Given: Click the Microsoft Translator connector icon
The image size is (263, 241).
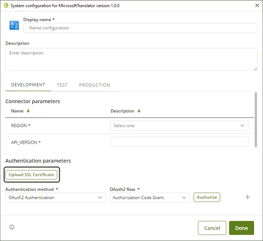Looking at the screenshot, I should point(14,25).
